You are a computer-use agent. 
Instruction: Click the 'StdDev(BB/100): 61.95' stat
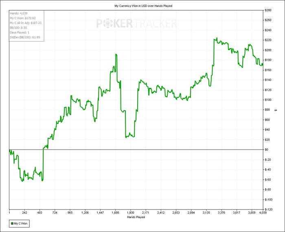(x=25, y=37)
